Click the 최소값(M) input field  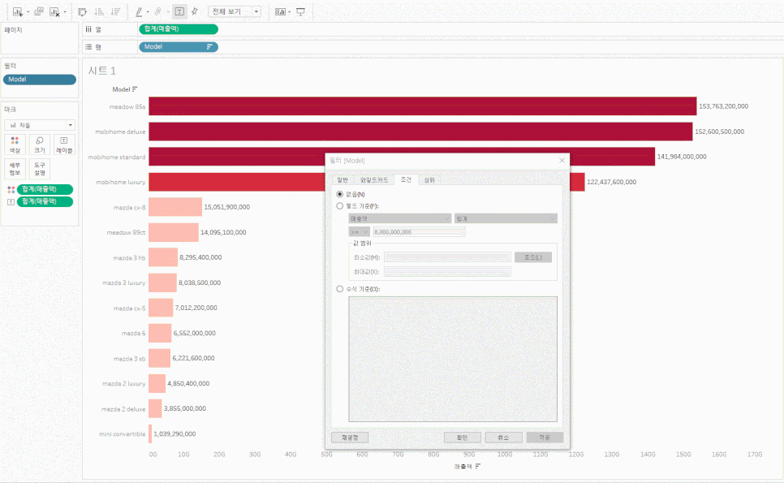pos(447,257)
